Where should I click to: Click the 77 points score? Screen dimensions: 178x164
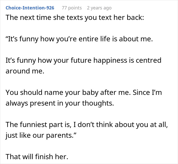click(72, 8)
